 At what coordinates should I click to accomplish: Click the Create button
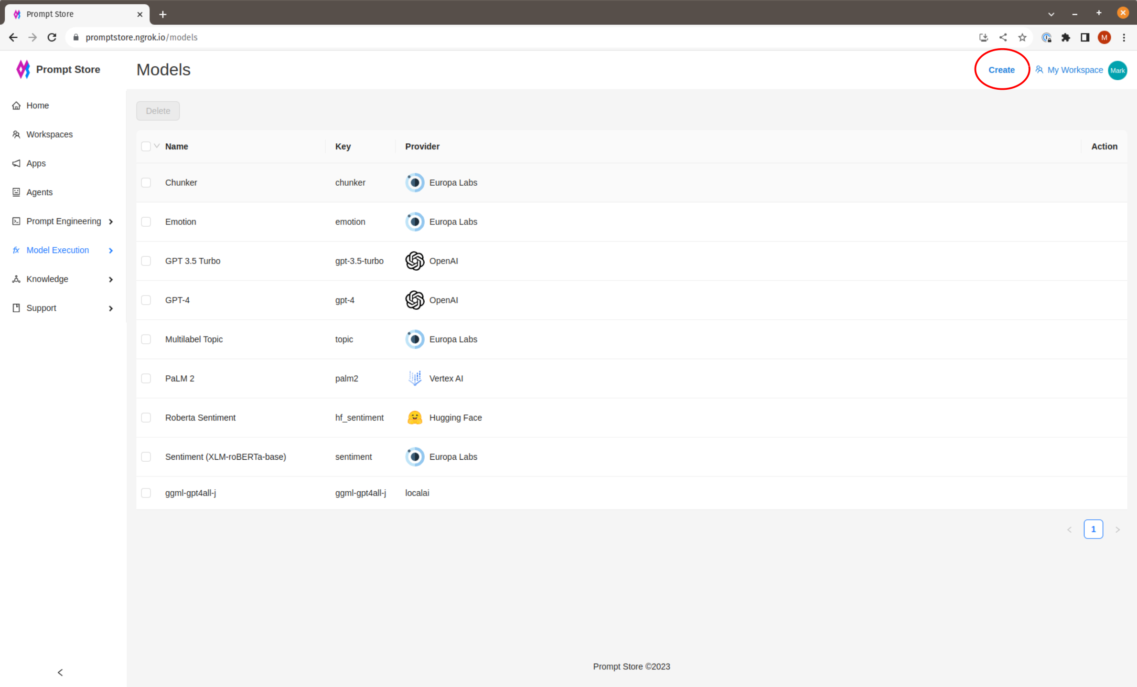(x=1001, y=70)
